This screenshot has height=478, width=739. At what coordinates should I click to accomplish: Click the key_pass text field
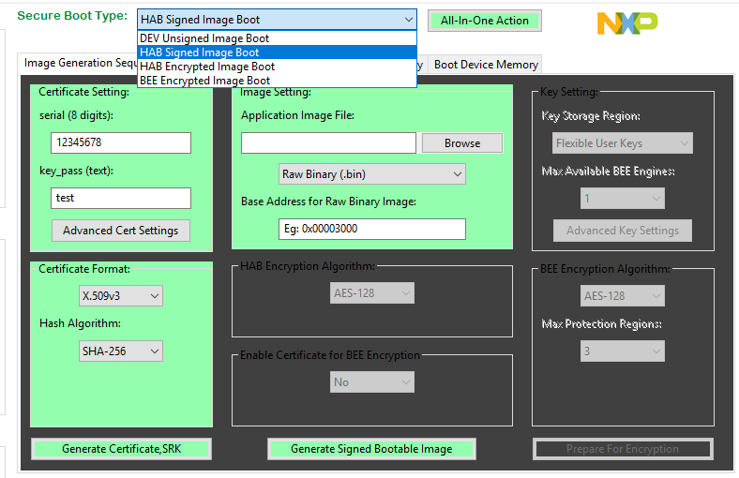121,198
